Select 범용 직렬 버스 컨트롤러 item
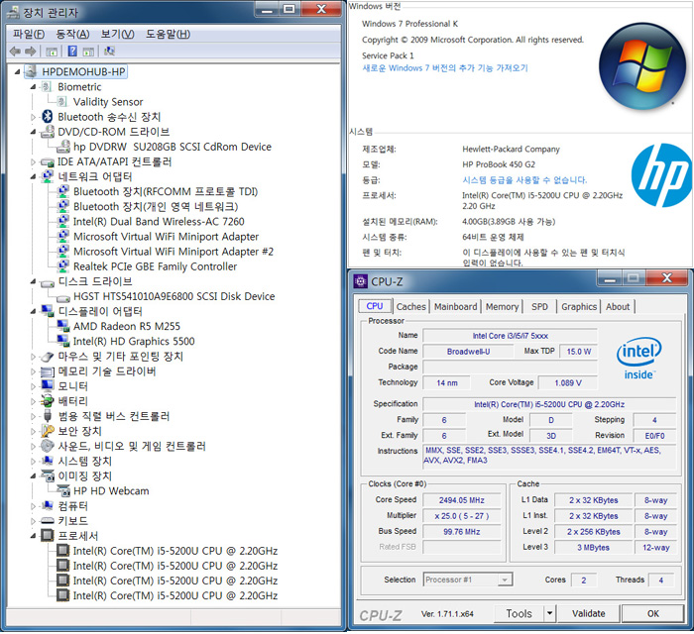The width and height of the screenshot is (694, 634). pyautogui.click(x=114, y=416)
